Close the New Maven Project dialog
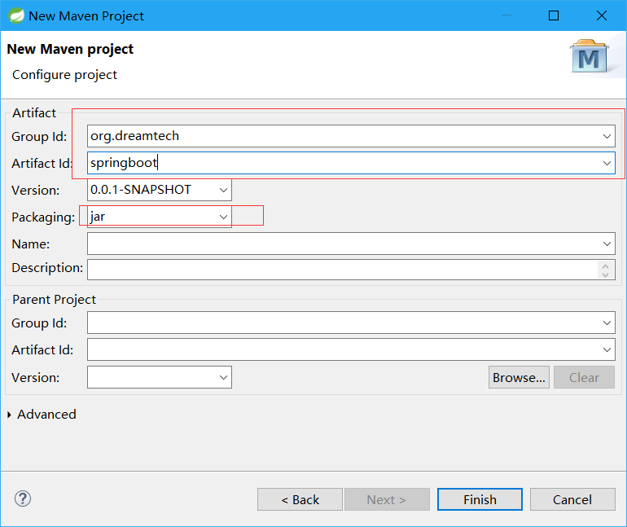The height and width of the screenshot is (527, 627). pos(602,15)
